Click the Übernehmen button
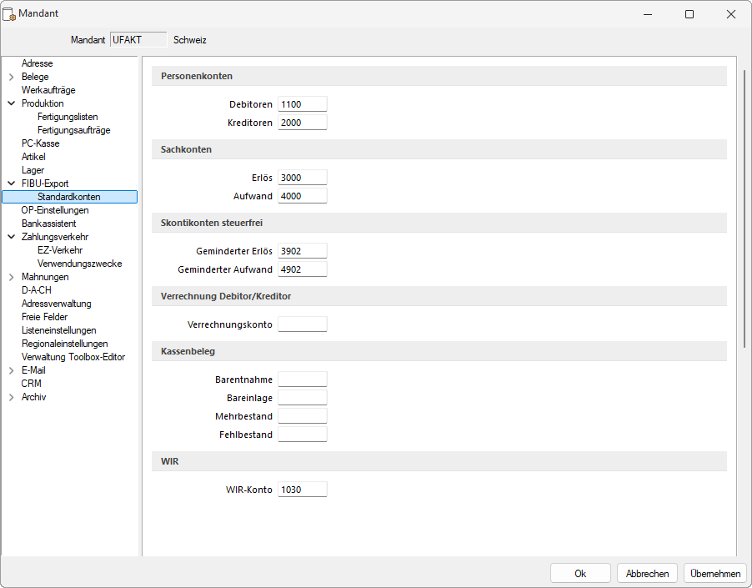 [714, 574]
